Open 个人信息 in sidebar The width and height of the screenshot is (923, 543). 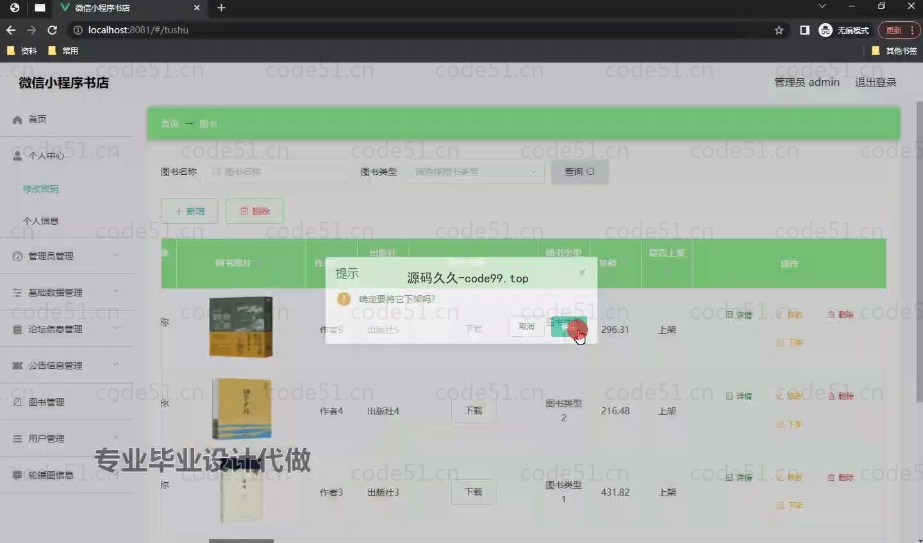[40, 221]
